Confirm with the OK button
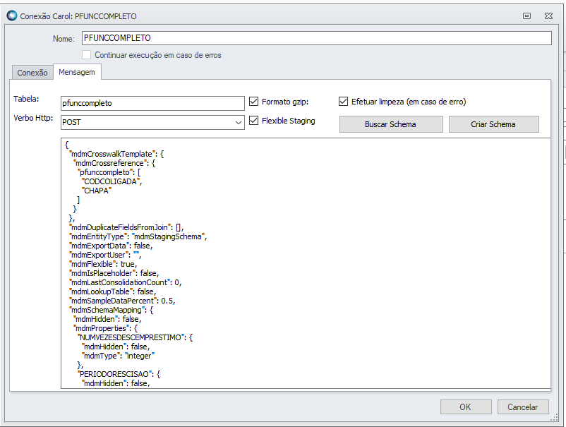 [x=465, y=407]
